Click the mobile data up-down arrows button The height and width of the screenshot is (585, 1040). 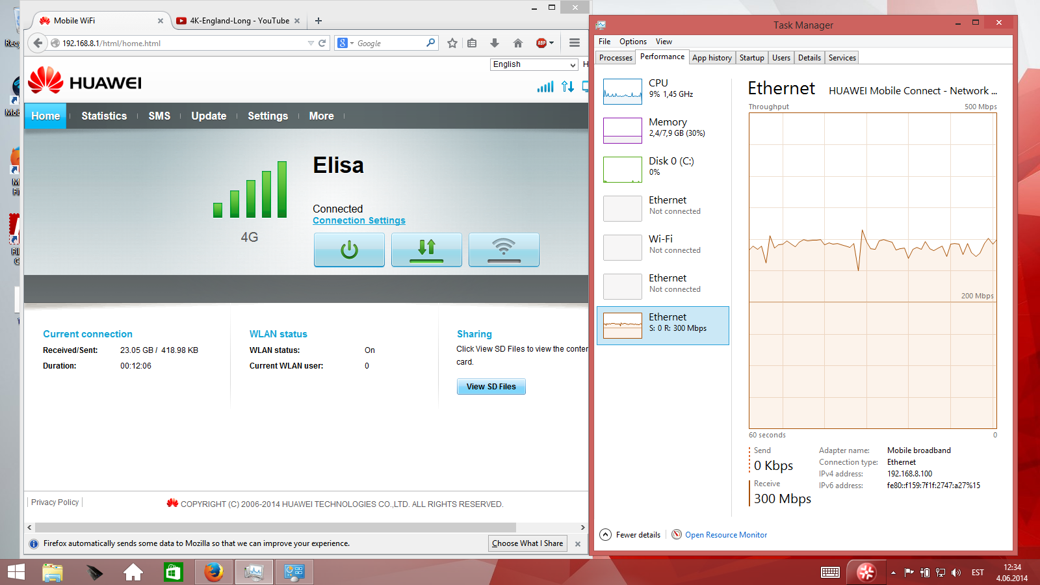[x=426, y=250]
